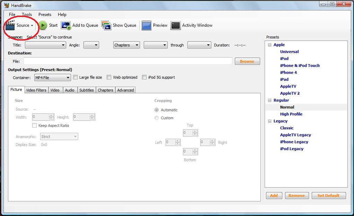Click the green Start play icon
354x216 pixels.
point(43,25)
